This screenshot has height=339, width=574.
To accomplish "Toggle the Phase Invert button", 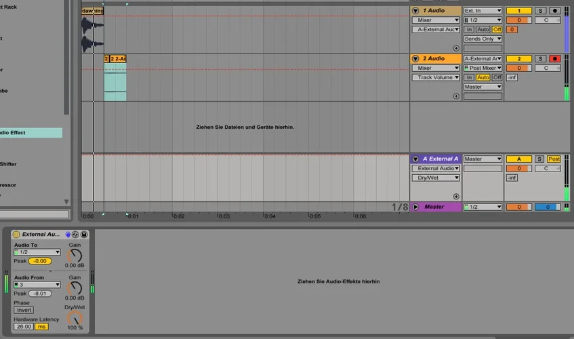I will click(x=24, y=310).
